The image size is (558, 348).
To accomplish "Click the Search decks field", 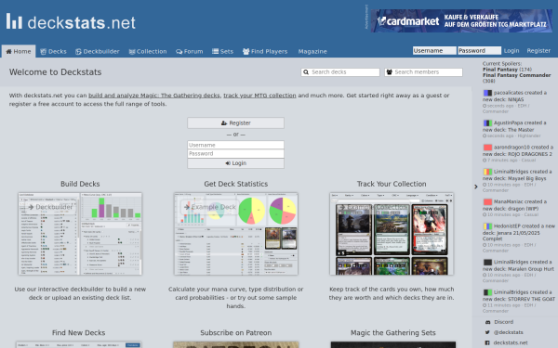I will point(340,72).
